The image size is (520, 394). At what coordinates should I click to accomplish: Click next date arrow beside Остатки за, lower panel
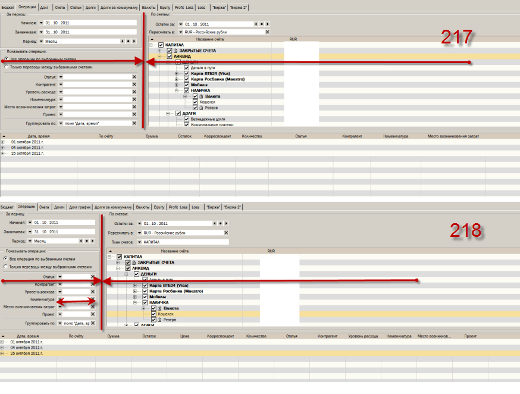tap(225, 223)
